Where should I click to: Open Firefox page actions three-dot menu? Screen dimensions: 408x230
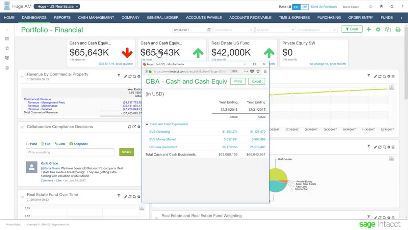(246, 71)
